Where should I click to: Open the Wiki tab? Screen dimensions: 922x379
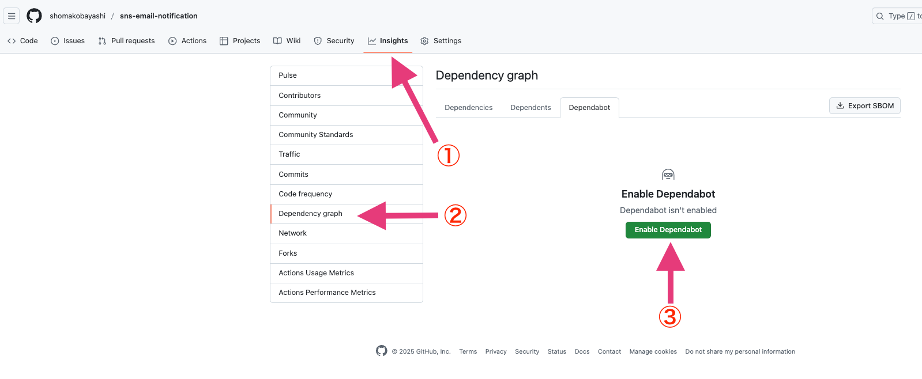(287, 41)
